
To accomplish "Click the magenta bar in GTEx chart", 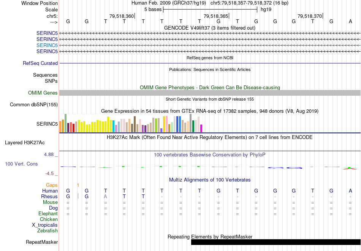I will [x=201, y=128].
